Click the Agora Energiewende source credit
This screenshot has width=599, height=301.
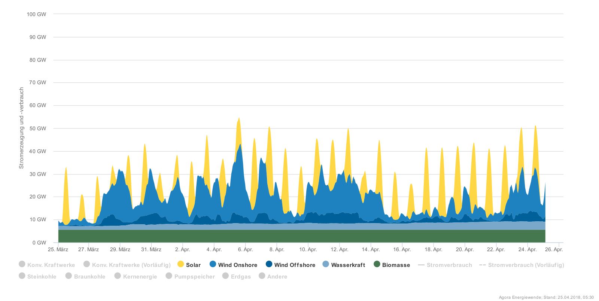[x=546, y=298]
